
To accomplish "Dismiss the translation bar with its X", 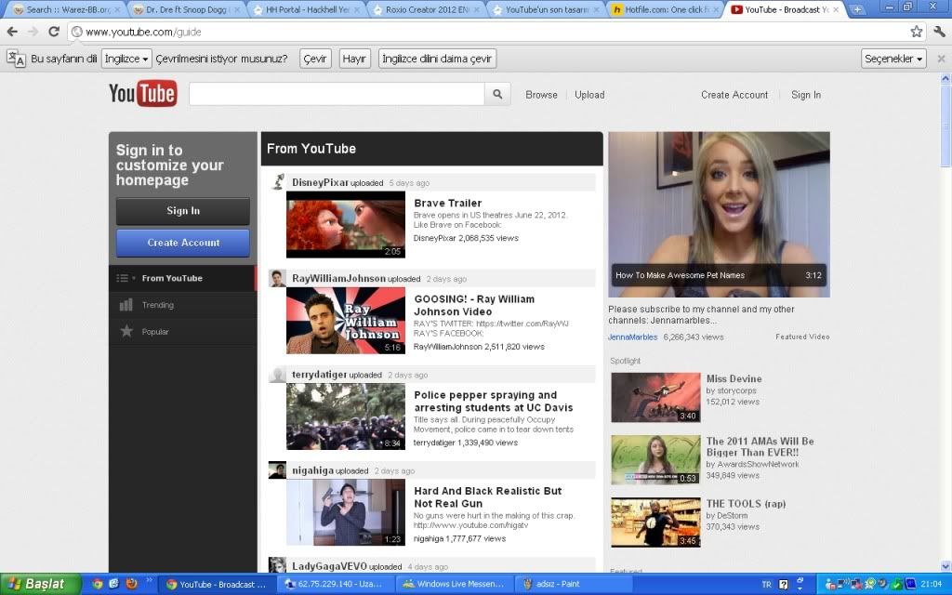I will click(x=941, y=59).
